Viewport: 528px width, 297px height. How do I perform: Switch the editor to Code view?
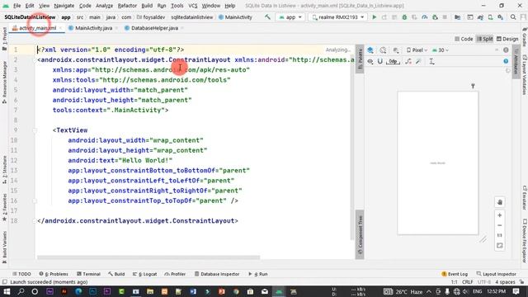coord(464,39)
